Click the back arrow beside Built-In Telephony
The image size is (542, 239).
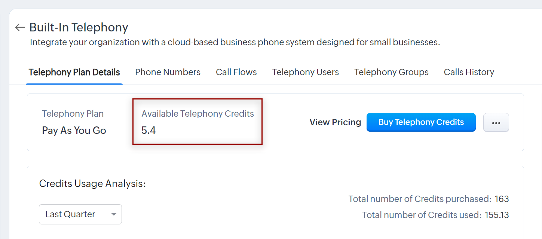coord(20,27)
